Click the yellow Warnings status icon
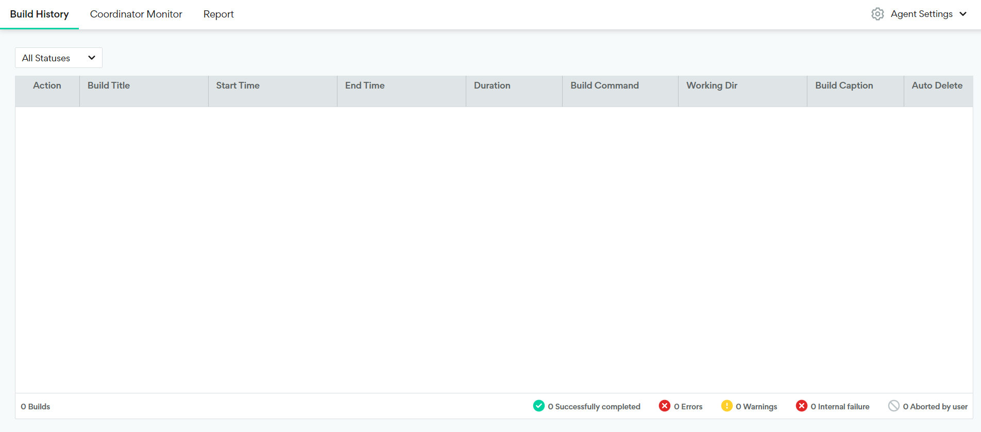 [x=726, y=406]
